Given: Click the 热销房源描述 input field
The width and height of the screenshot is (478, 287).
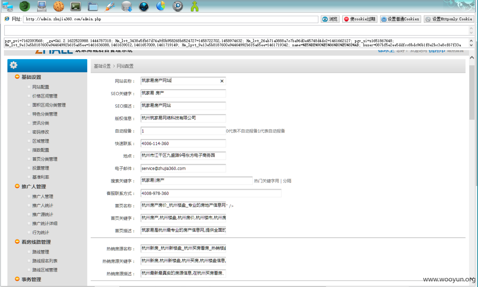Looking at the screenshot, I should click(x=183, y=273).
